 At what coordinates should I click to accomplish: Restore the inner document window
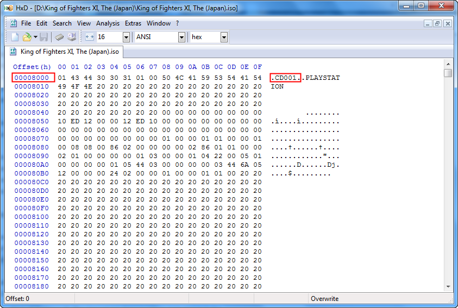click(437, 23)
